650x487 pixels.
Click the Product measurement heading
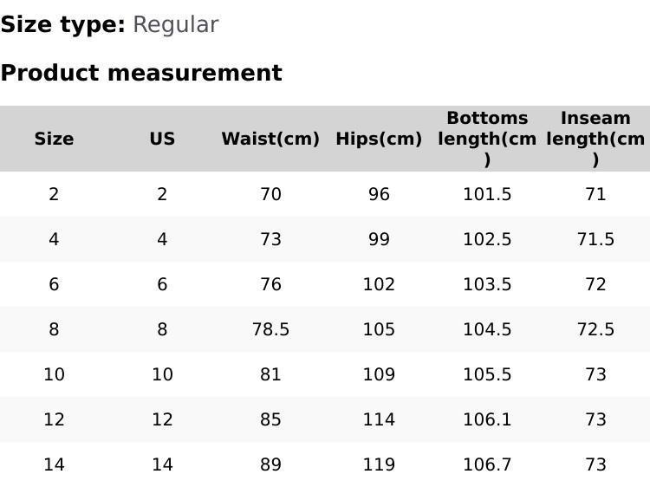141,73
